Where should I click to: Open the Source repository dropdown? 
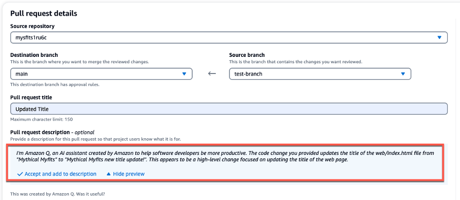click(229, 37)
